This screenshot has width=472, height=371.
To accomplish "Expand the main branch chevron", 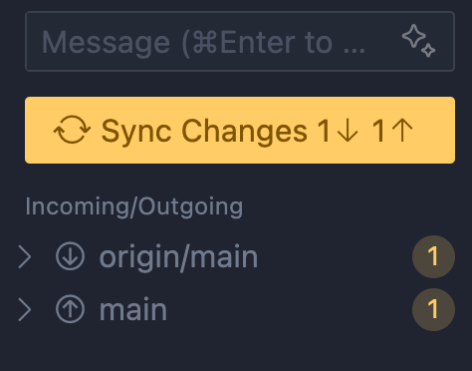I will [x=25, y=309].
